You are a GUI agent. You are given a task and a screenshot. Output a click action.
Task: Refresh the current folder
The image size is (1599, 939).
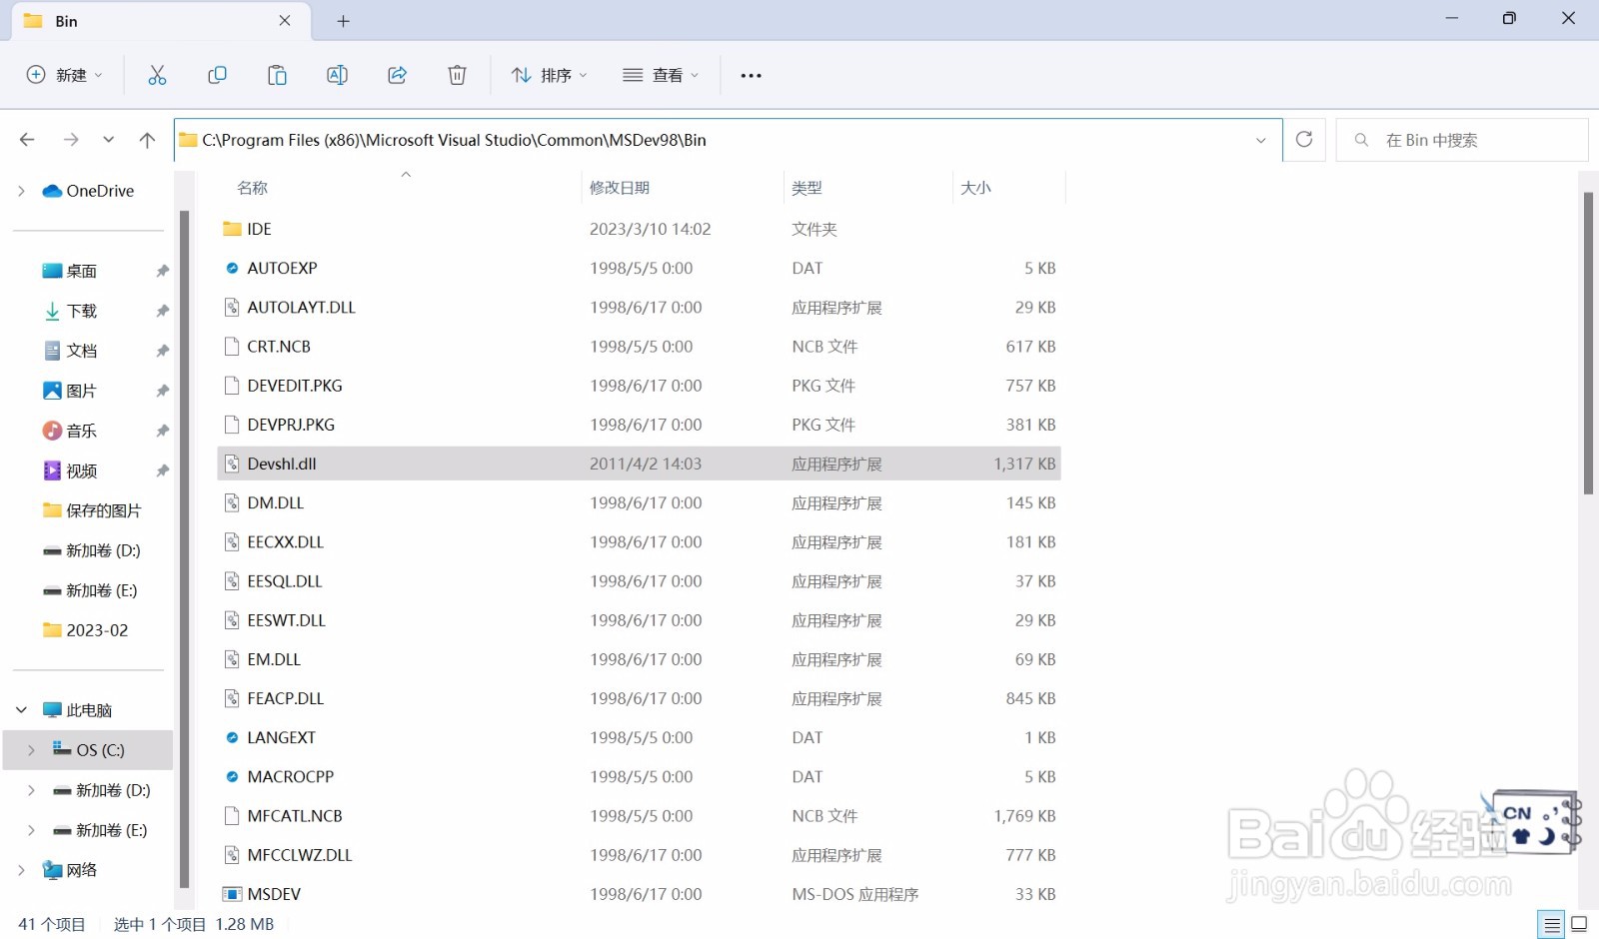1304,140
